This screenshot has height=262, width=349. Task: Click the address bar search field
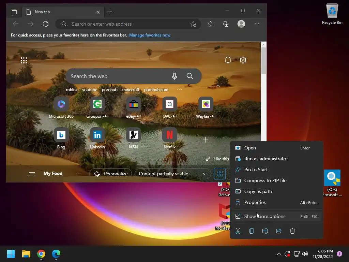click(128, 24)
